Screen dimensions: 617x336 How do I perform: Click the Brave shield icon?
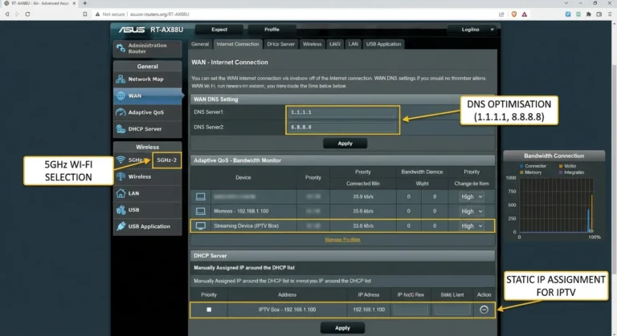pyautogui.click(x=514, y=14)
